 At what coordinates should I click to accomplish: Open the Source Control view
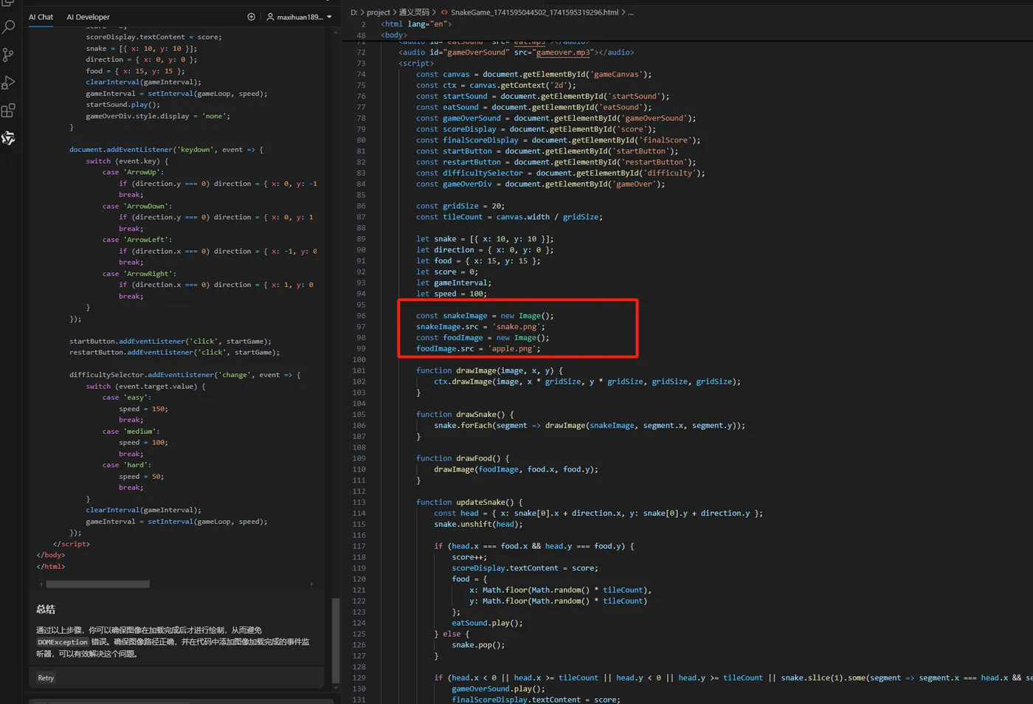9,55
